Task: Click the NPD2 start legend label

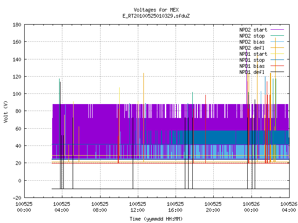Action: [253, 30]
